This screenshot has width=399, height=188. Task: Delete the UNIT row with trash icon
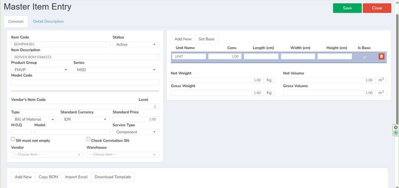(381, 56)
